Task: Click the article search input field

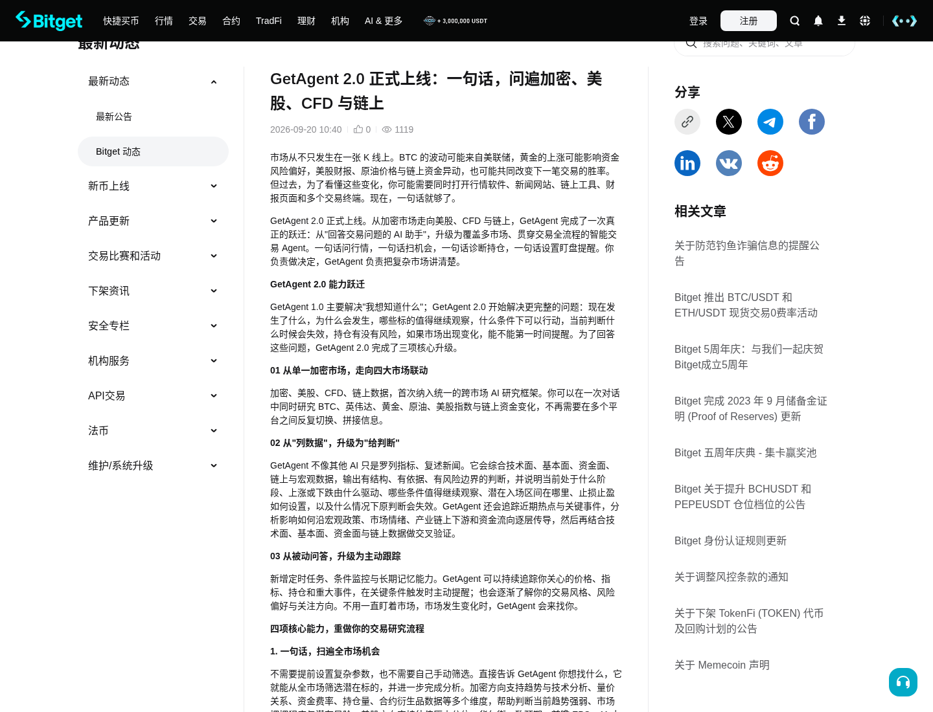Action: [765, 45]
